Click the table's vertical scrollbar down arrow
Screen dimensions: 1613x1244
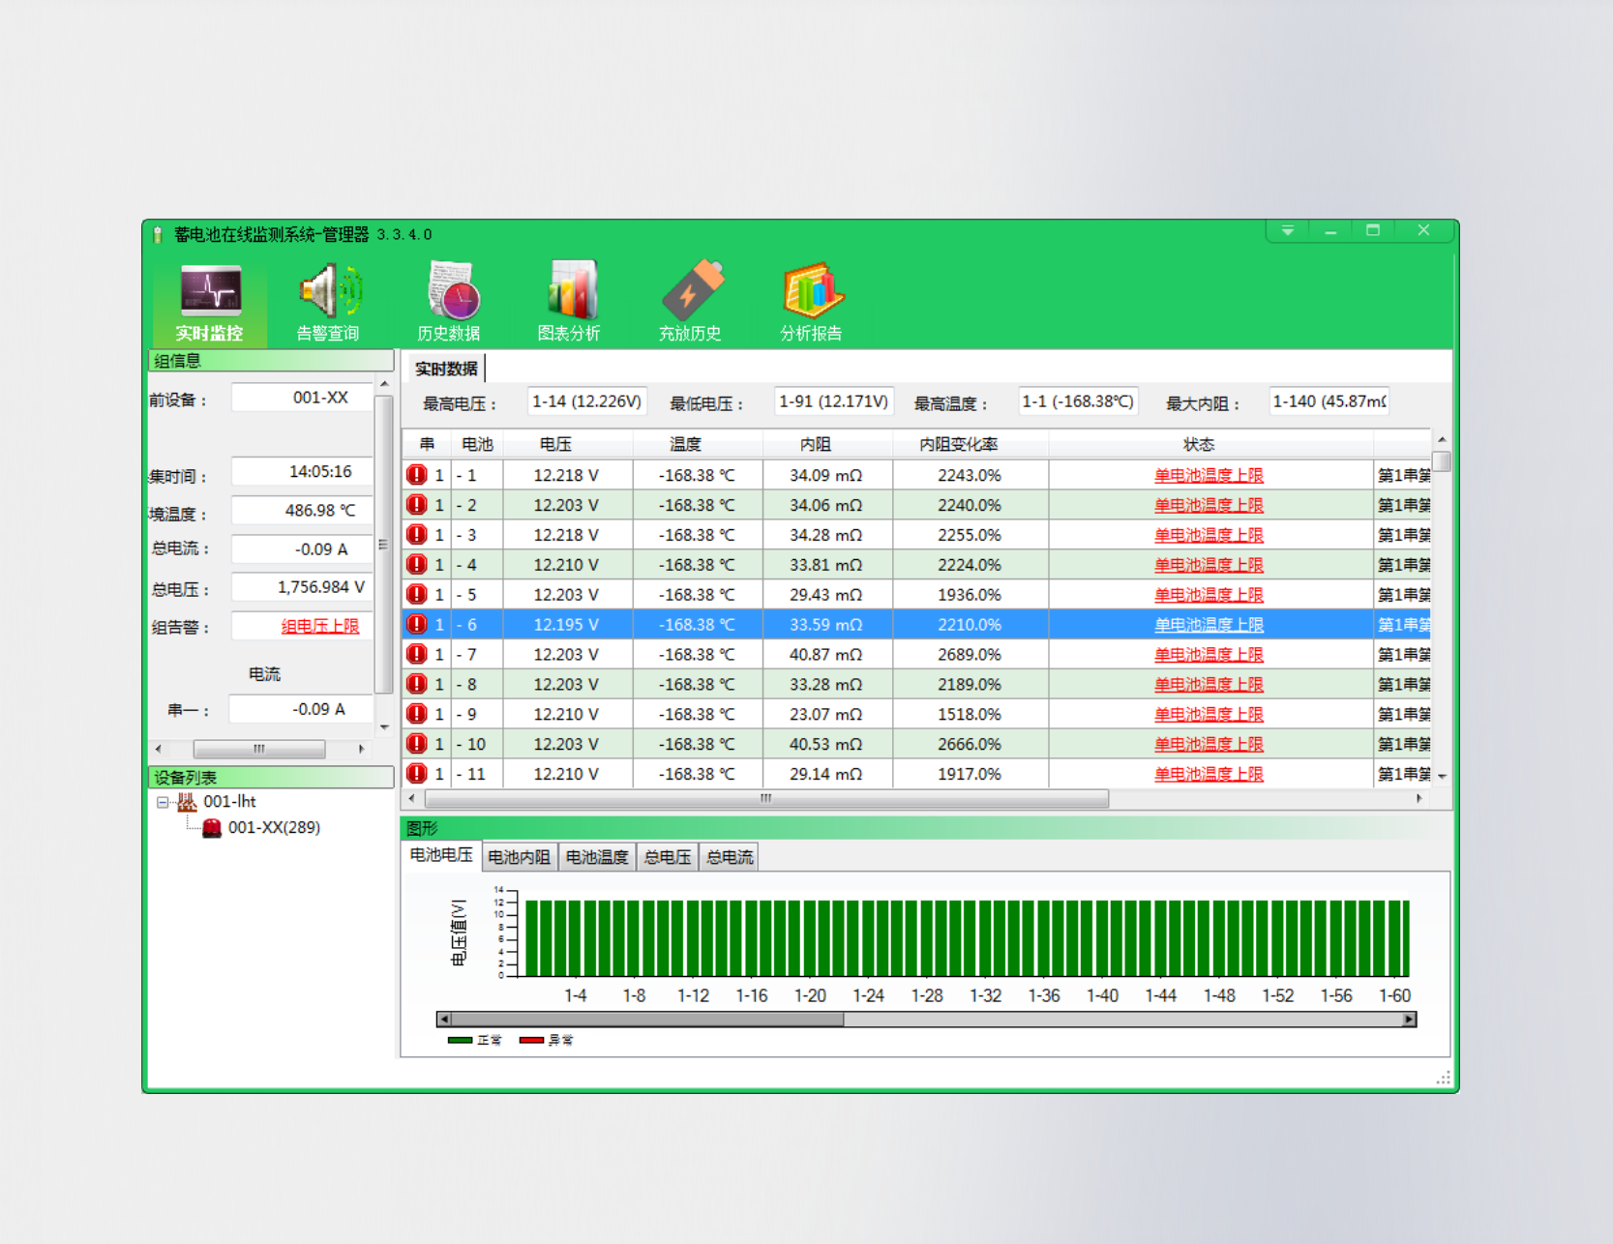coord(1442,776)
